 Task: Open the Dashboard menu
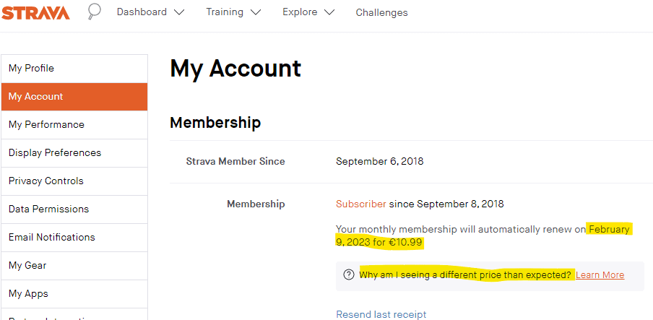[x=142, y=12]
